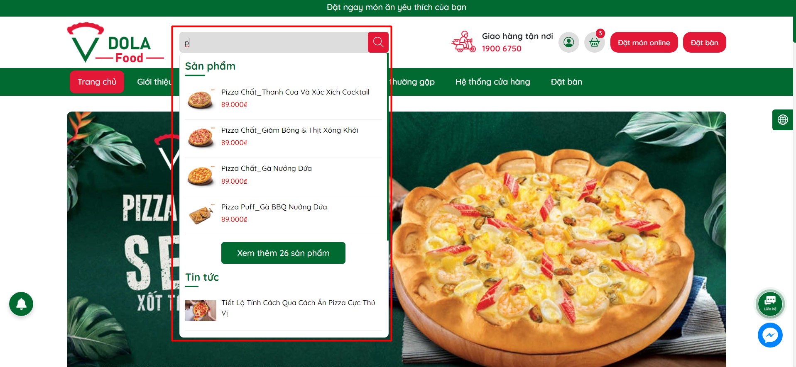The image size is (796, 367).
Task: Click the delivery scooter icon
Action: [463, 42]
